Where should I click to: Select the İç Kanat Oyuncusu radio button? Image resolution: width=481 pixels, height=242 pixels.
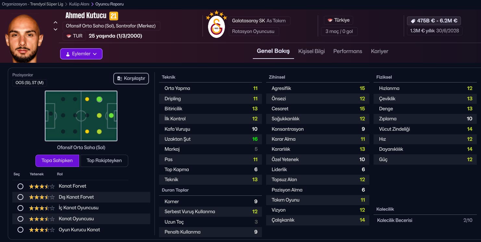point(20,208)
